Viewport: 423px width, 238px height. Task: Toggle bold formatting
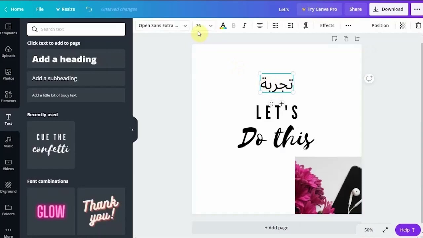pos(234,25)
